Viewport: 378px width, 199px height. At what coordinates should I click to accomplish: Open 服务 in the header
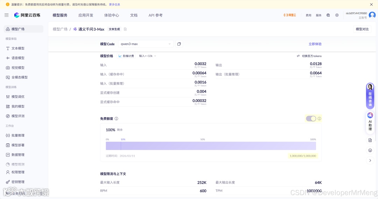point(319,15)
